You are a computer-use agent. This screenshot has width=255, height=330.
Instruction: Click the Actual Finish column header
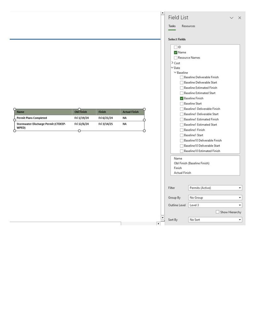coord(132,112)
